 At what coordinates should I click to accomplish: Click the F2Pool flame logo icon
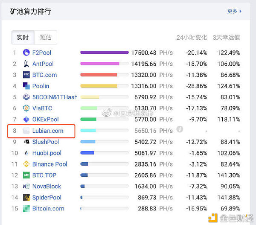pyautogui.click(x=26, y=53)
